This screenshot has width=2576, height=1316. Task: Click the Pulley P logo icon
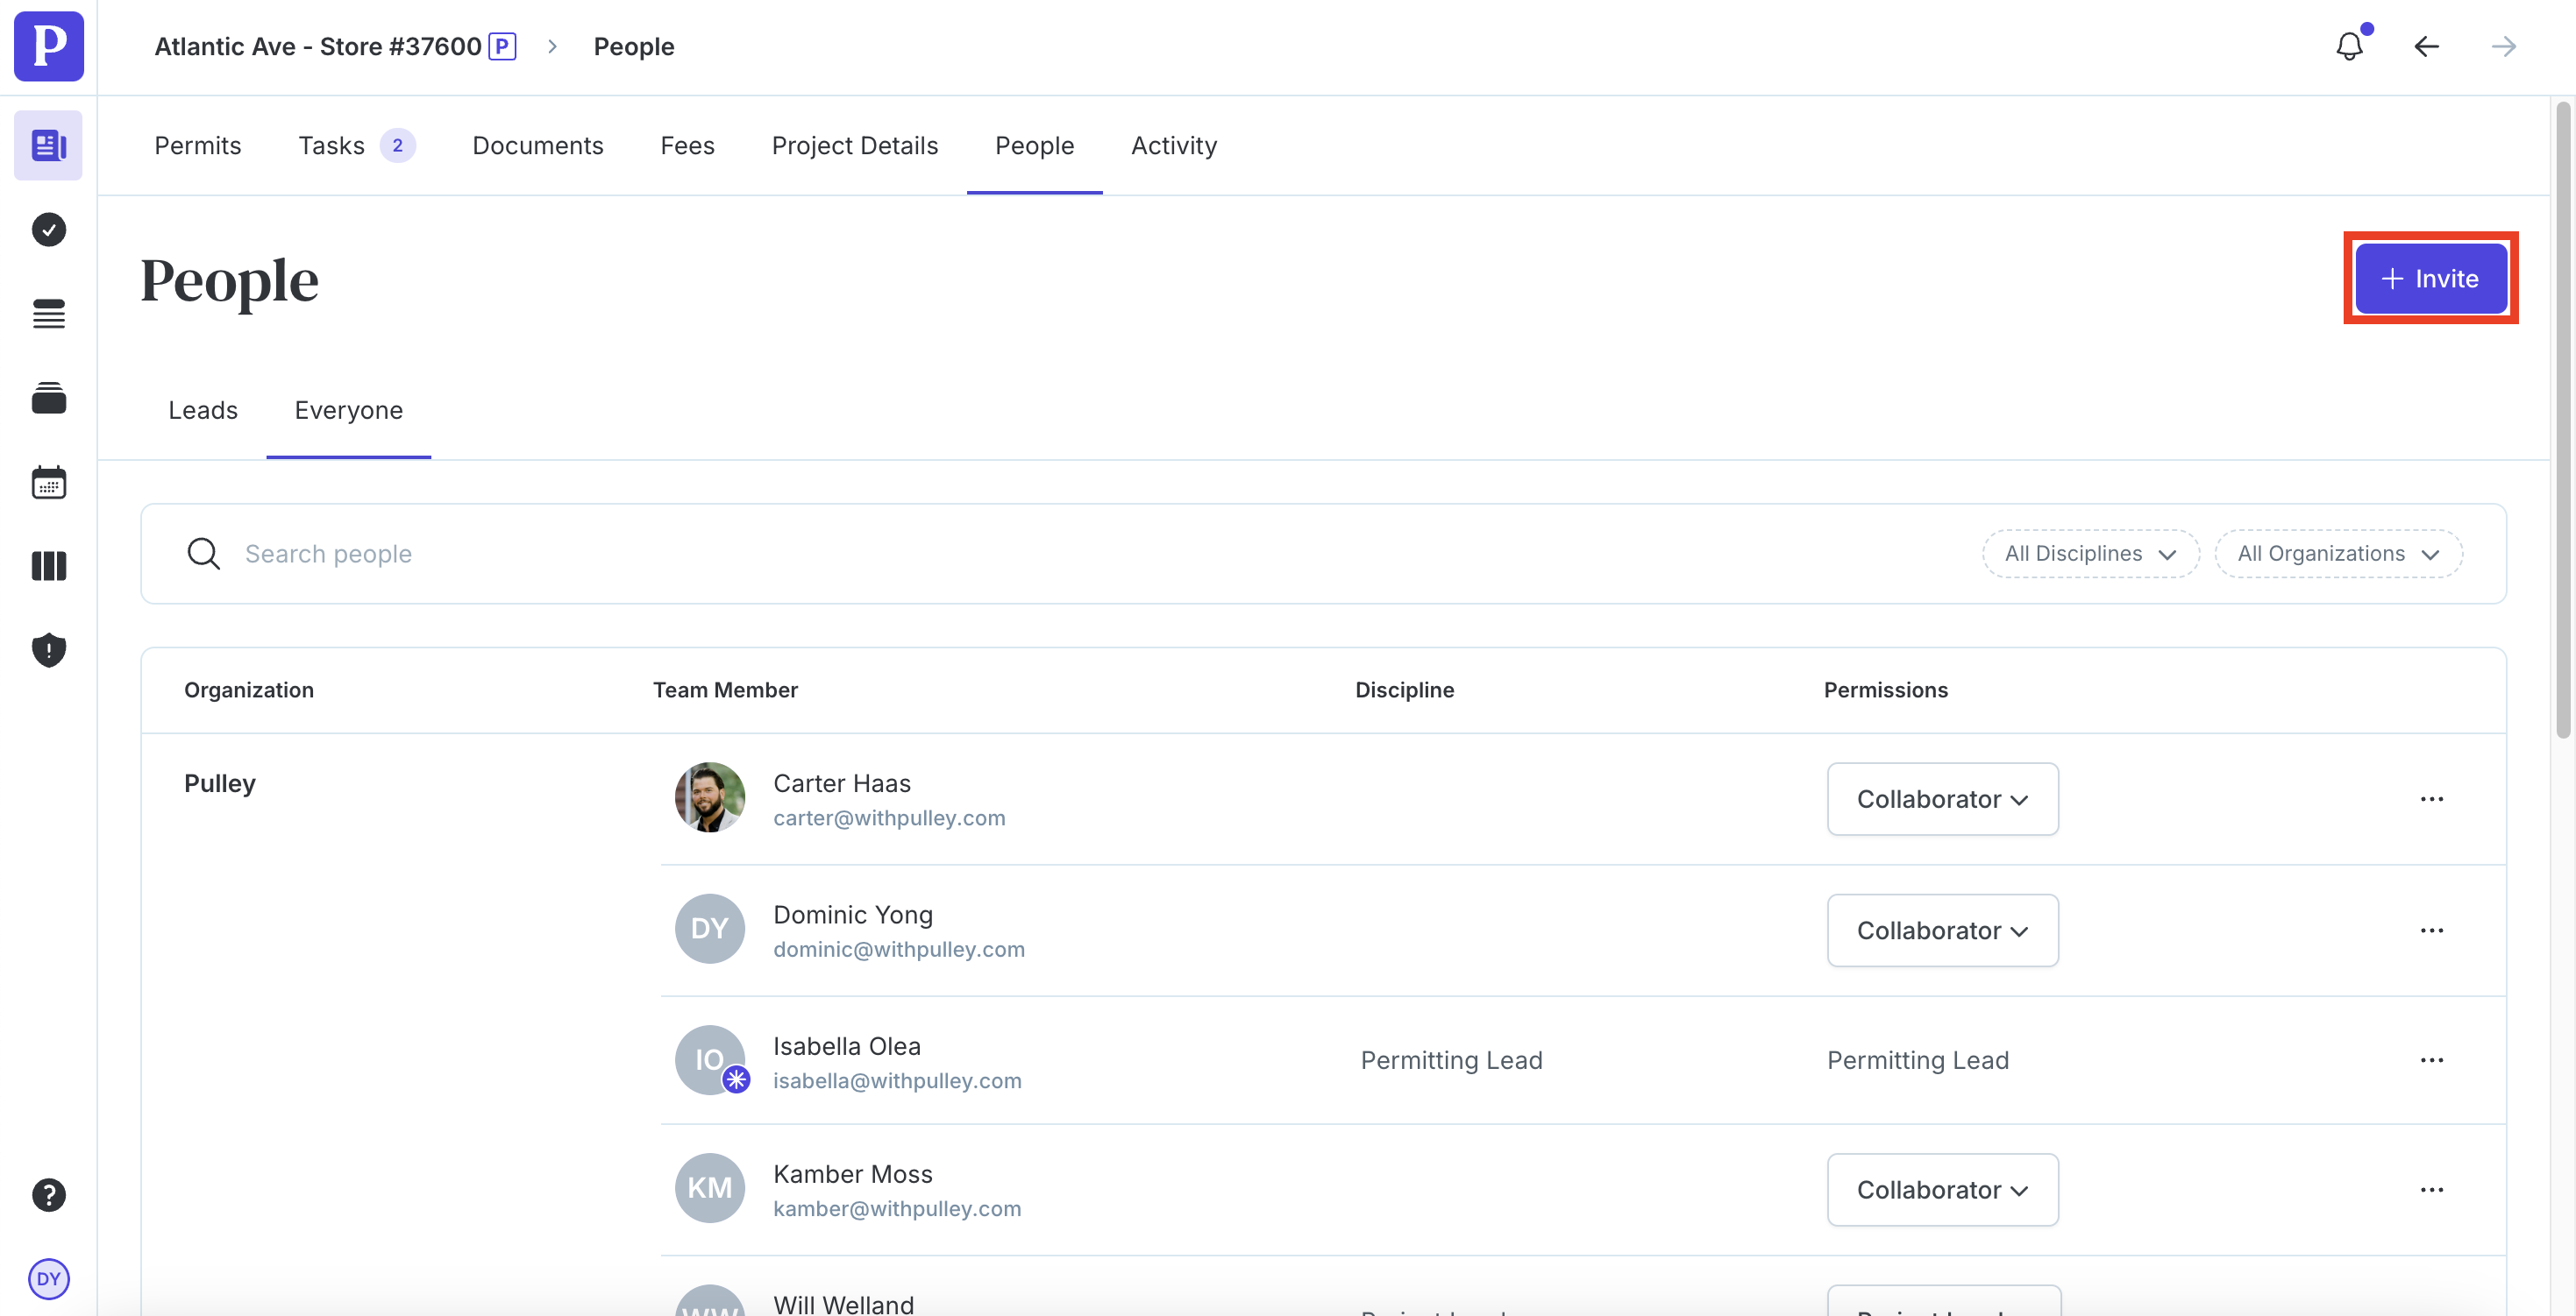[x=48, y=46]
